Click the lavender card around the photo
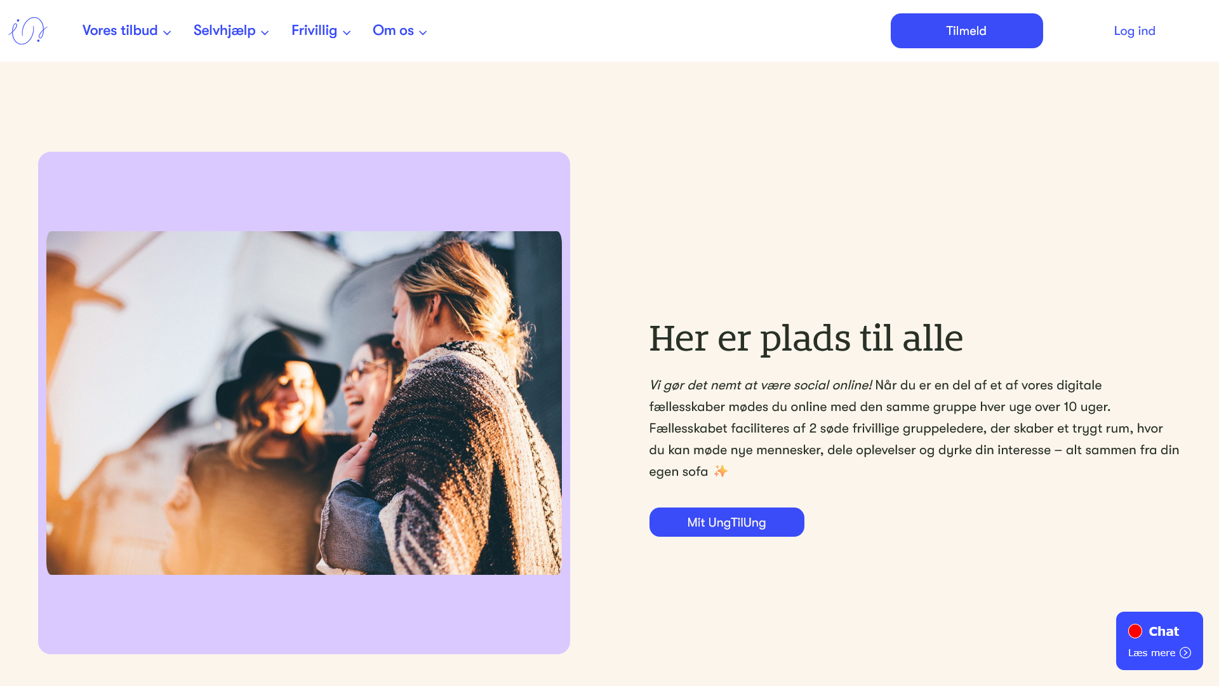 click(303, 191)
